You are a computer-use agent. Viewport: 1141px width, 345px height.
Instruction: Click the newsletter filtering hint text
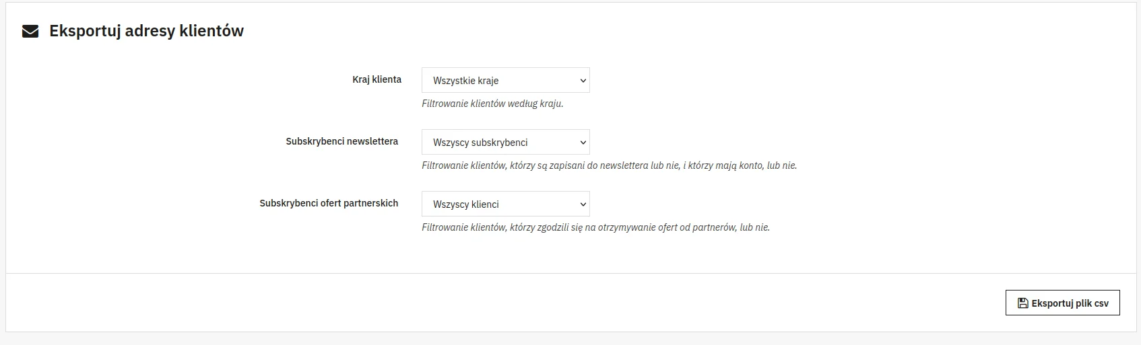click(x=609, y=165)
